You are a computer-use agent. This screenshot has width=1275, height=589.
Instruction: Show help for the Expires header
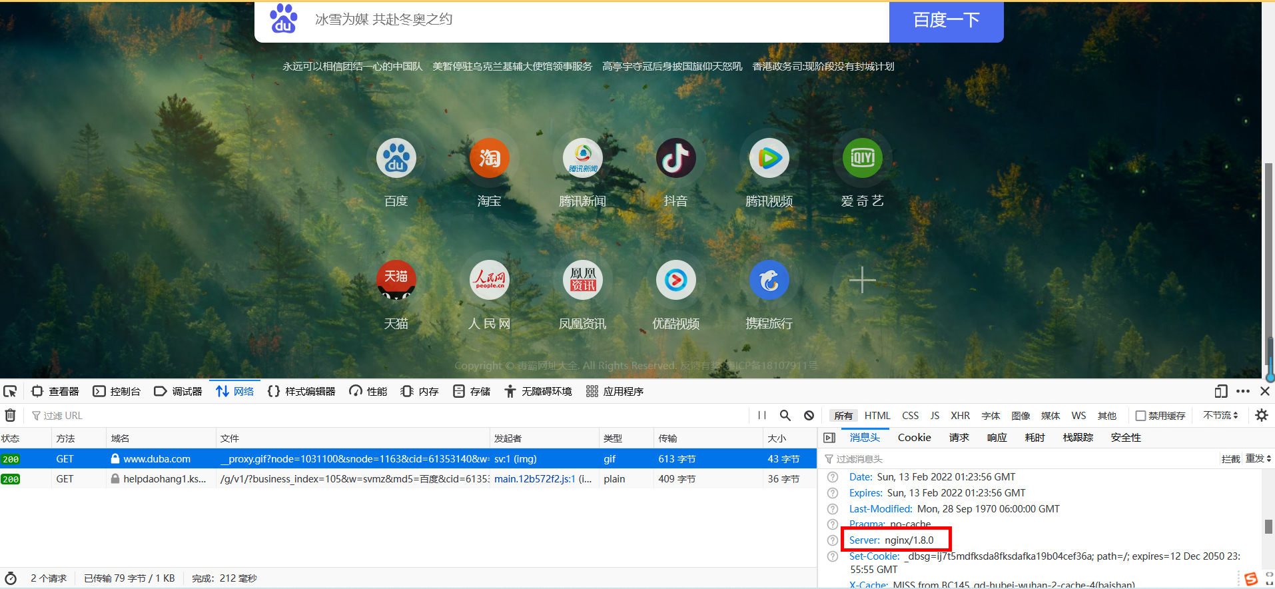click(833, 493)
